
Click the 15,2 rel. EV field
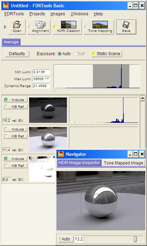[7, 120]
